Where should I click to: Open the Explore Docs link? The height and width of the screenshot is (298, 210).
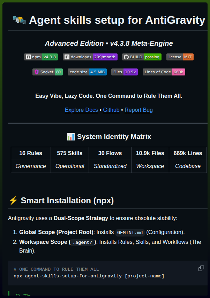81,110
